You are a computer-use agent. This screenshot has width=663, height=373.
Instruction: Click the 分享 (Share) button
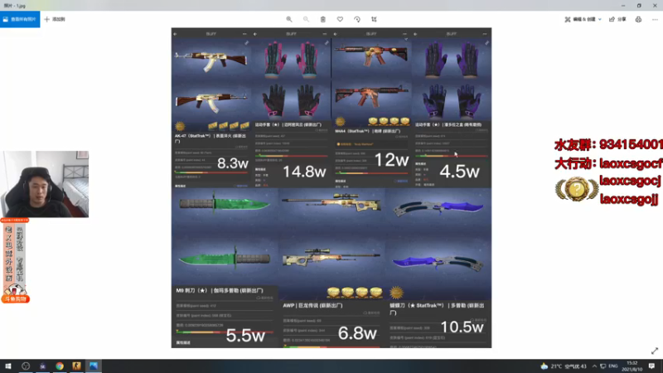coord(617,19)
